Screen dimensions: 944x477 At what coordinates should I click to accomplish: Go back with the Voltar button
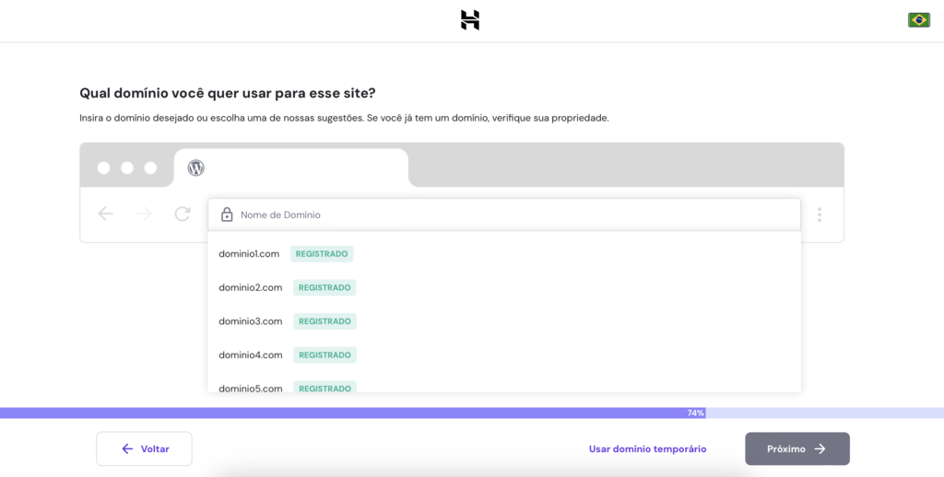click(x=145, y=448)
